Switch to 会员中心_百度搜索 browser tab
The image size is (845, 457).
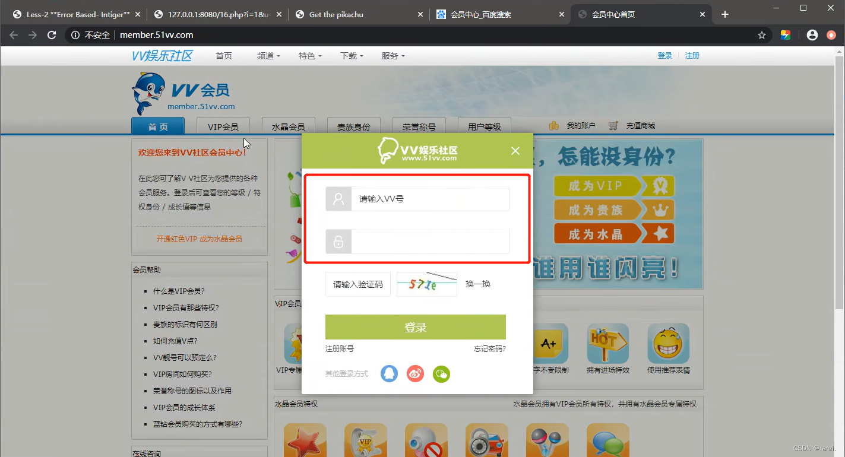pyautogui.click(x=500, y=14)
